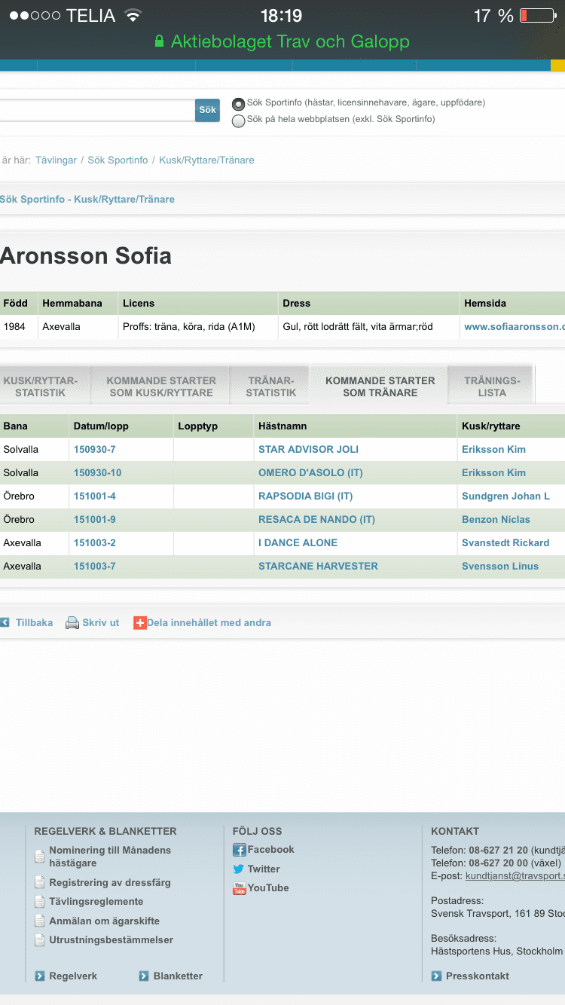
Task: Open horse I DANCE ALONE
Action: coord(298,543)
